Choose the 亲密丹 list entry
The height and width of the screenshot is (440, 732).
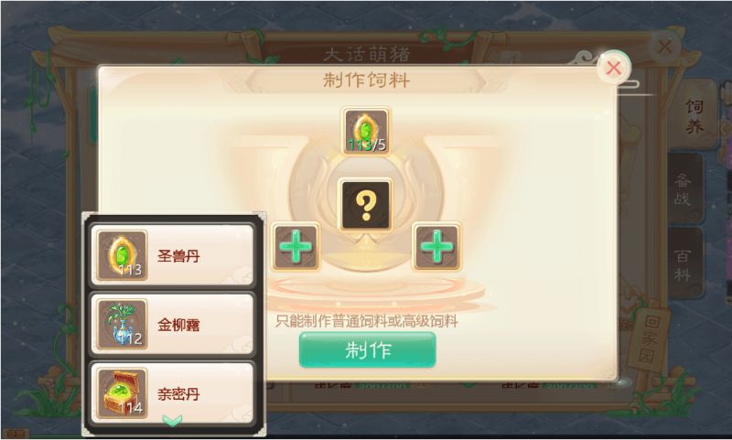(x=172, y=392)
